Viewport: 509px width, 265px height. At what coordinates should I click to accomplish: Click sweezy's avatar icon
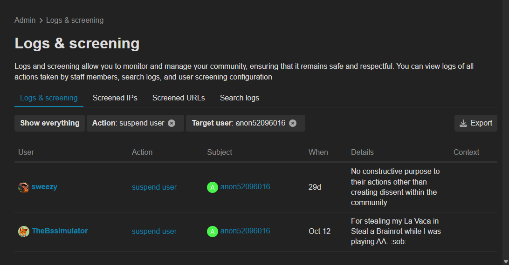(23, 187)
